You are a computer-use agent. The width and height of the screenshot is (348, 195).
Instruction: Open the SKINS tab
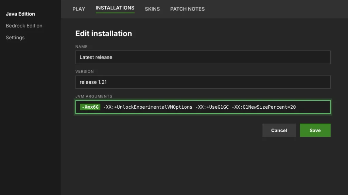152,9
